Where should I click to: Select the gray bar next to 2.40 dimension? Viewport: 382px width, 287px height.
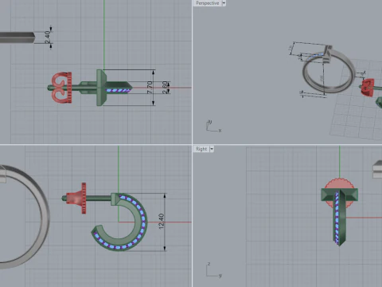coord(18,37)
